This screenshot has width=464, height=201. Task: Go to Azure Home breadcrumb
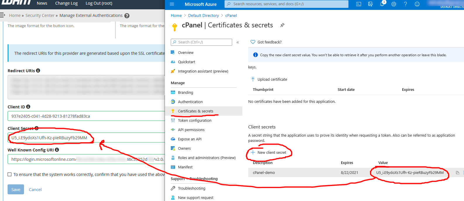tap(176, 15)
